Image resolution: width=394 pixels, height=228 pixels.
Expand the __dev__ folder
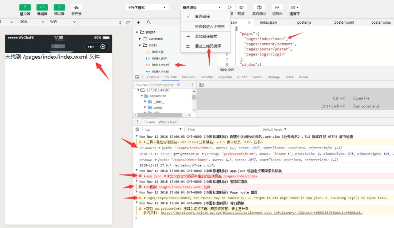(145, 102)
